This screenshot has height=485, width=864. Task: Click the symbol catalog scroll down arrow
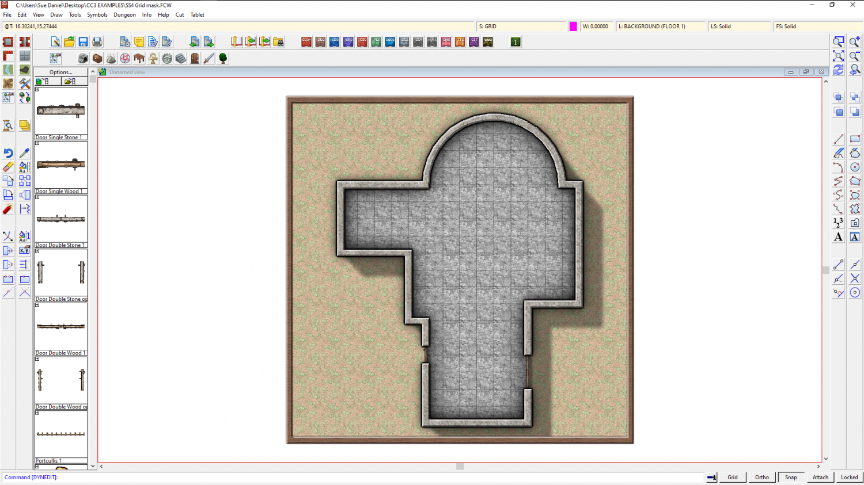click(x=93, y=467)
